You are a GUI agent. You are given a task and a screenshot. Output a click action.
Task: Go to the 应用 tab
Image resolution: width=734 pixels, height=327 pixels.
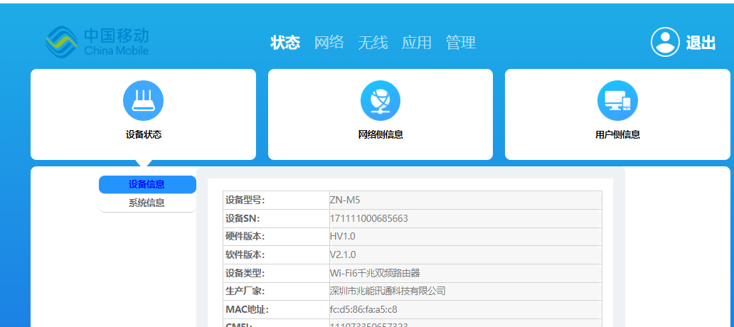click(417, 43)
